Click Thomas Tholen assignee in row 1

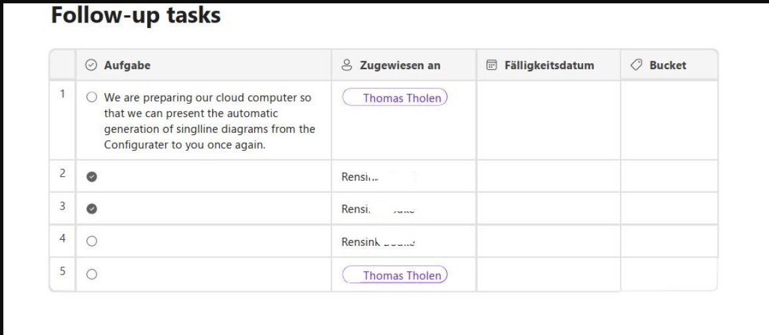coord(395,98)
